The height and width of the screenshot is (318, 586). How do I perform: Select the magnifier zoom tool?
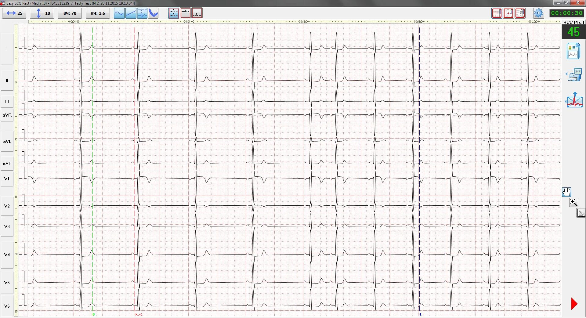(x=573, y=202)
